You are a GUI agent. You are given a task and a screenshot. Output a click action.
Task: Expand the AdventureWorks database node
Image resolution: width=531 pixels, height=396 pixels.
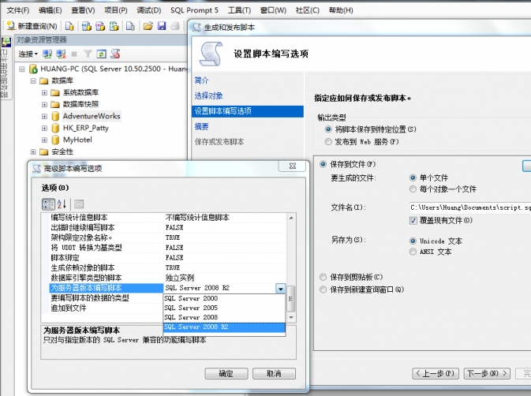[44, 116]
